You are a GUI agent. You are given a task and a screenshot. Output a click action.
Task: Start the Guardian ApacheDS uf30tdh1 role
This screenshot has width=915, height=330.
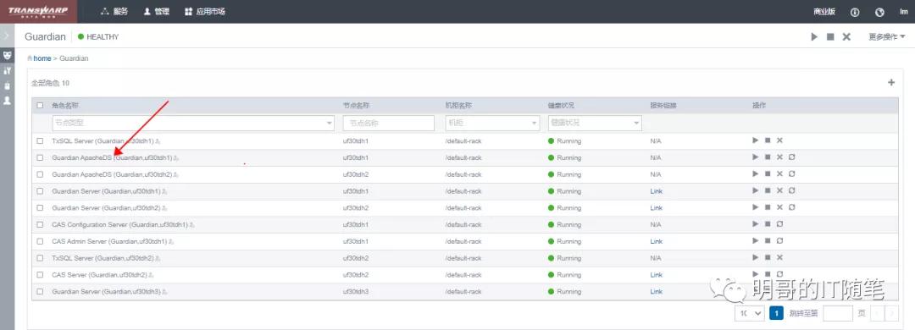[x=756, y=157]
